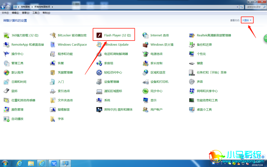
Task: Click the address bar refresh button
Action: tap(242, 7)
